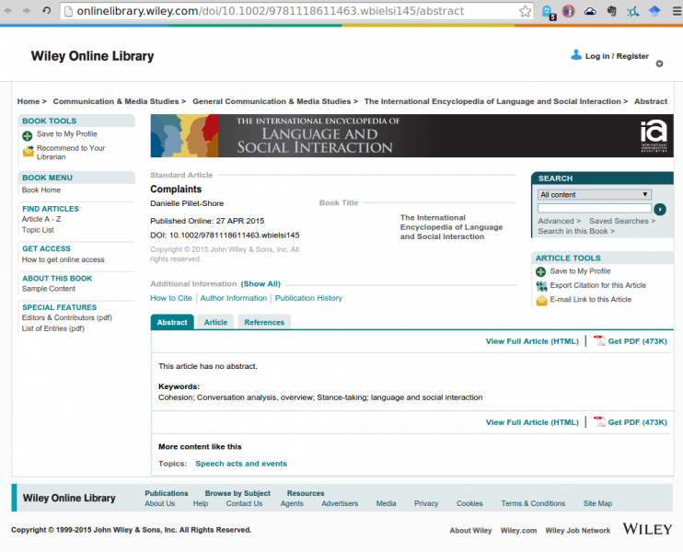Click the browser forward arrow
This screenshot has width=683, height=552.
[x=27, y=10]
